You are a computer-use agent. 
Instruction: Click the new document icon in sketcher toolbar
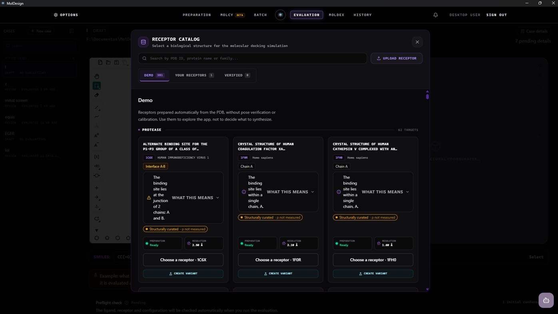[x=100, y=63]
